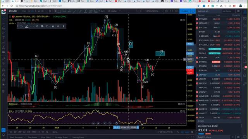Image resolution: width=248 pixels, height=139 pixels.
Task: Lock the selected drawing via lock icon
Action: pos(53,26)
